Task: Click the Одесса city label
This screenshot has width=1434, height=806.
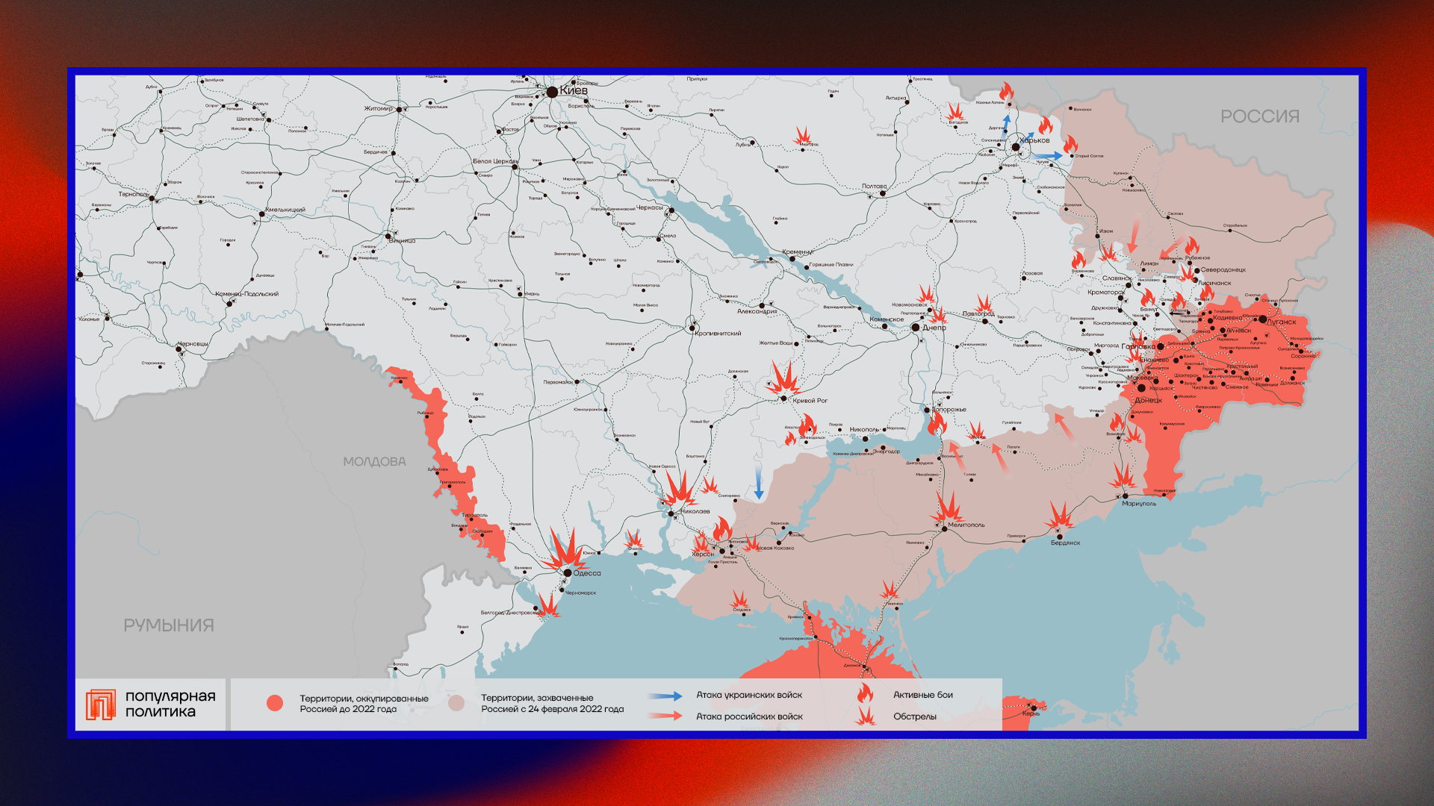Action: point(587,574)
